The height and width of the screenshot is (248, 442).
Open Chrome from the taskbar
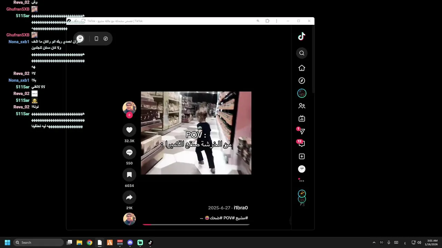pyautogui.click(x=89, y=242)
